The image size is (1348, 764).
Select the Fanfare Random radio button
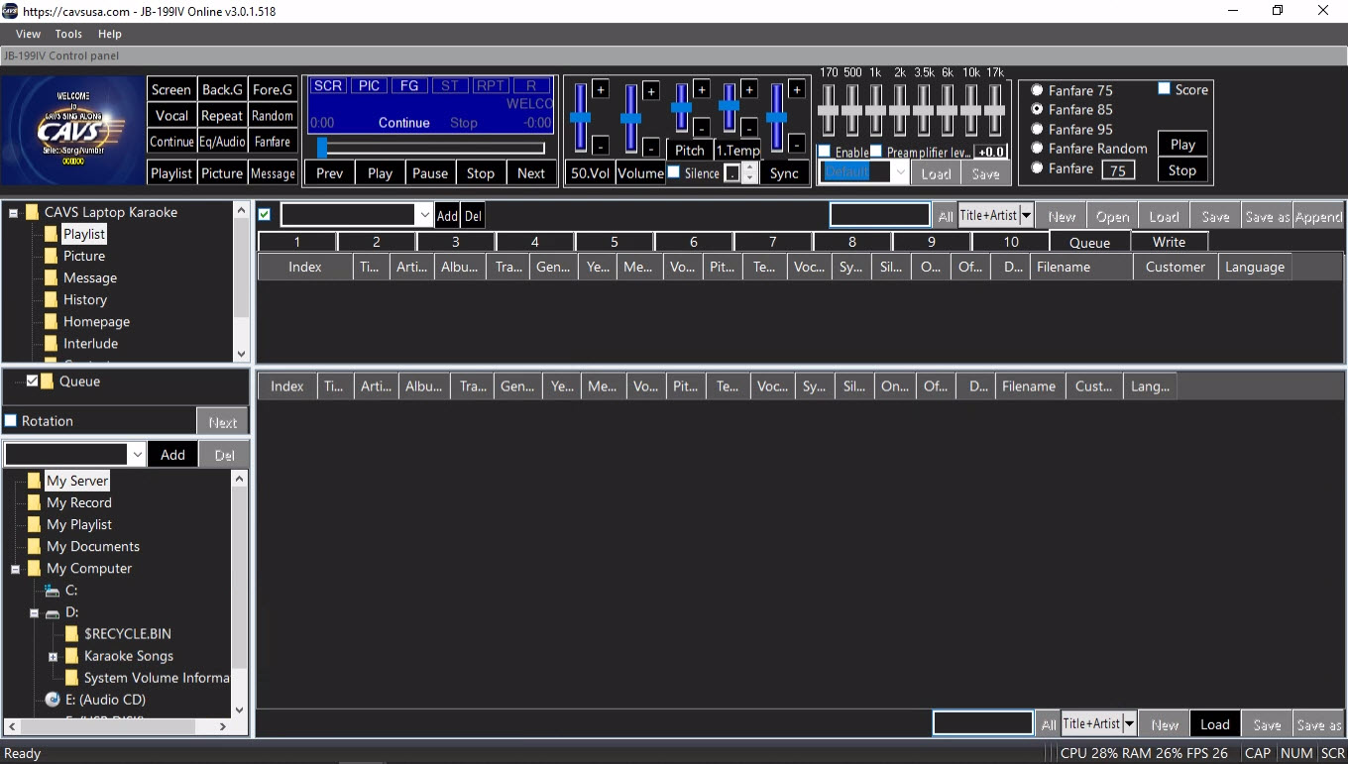(1038, 149)
